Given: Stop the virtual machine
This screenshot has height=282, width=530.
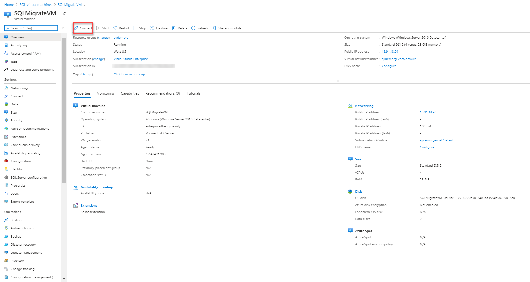Looking at the screenshot, I should 139,28.
